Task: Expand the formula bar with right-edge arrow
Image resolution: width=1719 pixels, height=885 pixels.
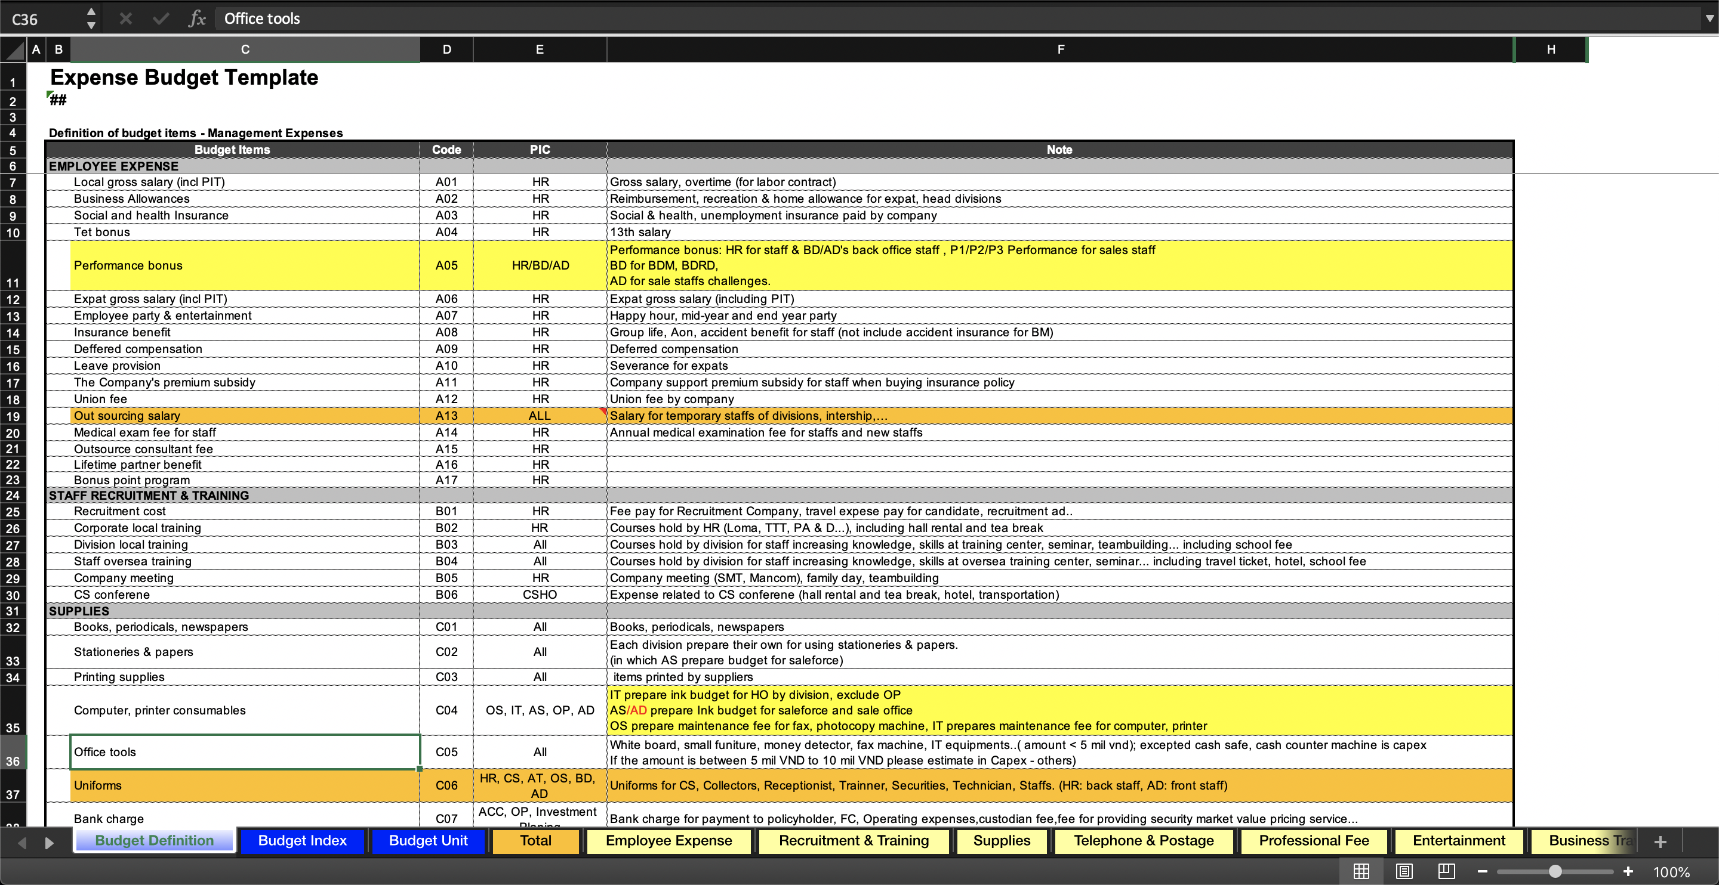Action: click(x=1709, y=18)
